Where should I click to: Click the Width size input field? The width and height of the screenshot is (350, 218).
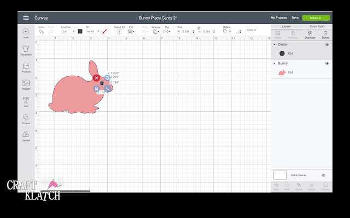pos(186,32)
